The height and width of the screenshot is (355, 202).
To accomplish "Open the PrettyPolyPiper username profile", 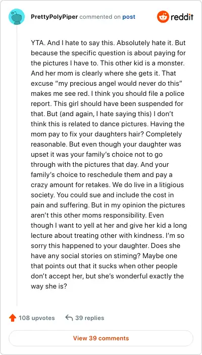I will point(55,17).
